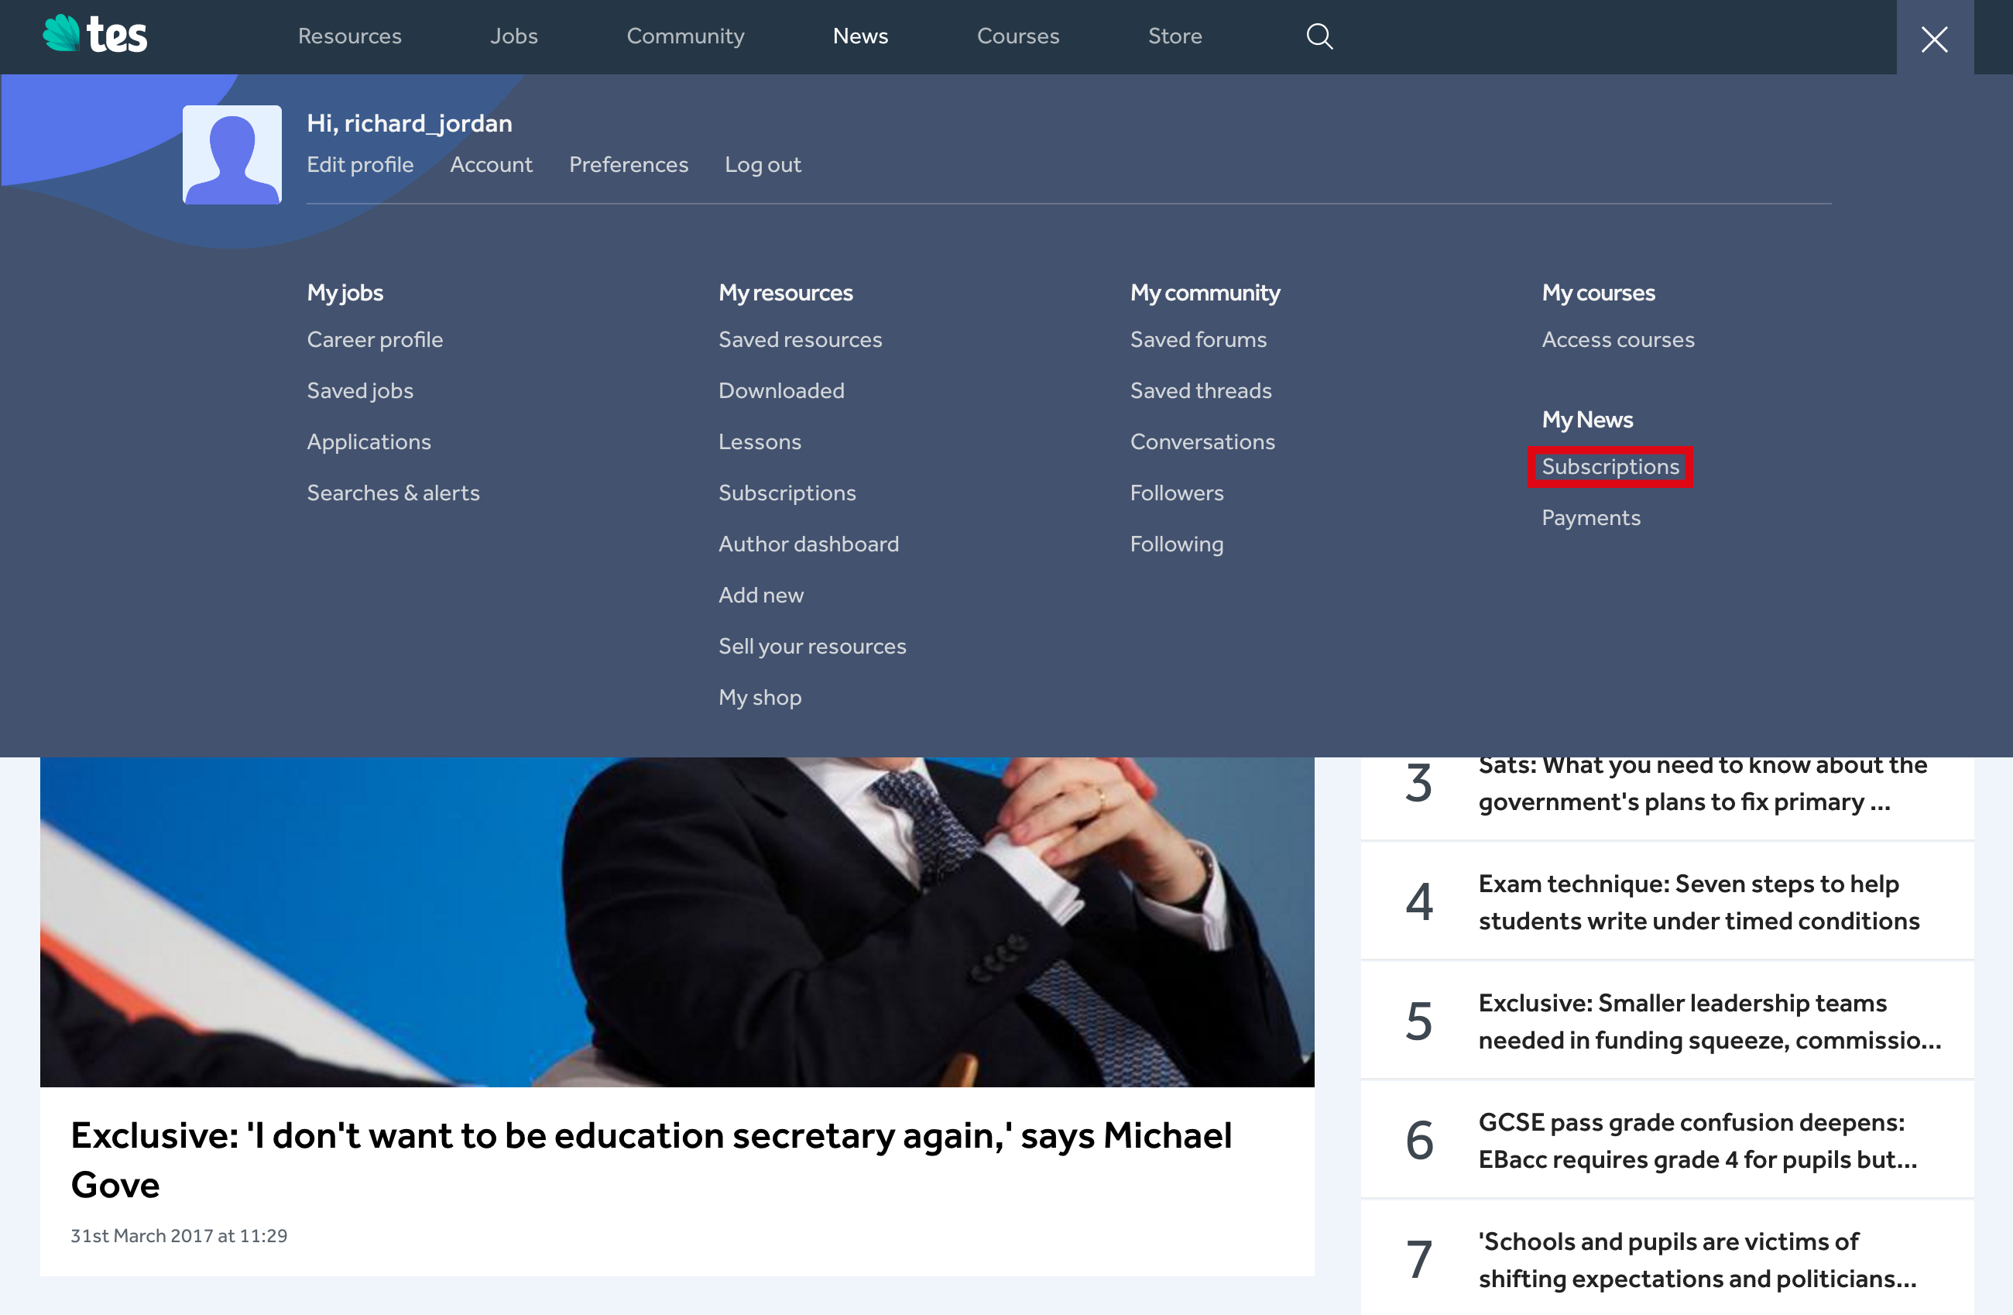Click the user profile avatar image

[231, 154]
